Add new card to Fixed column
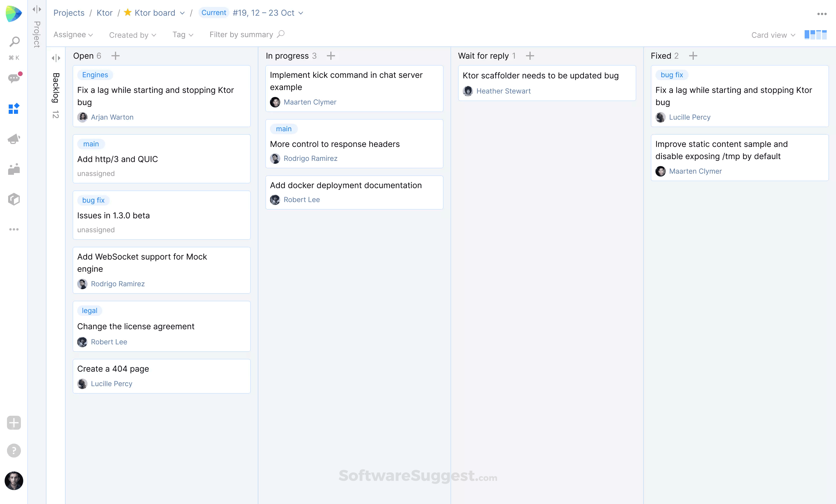Screen dimensions: 836x504 click(x=693, y=56)
